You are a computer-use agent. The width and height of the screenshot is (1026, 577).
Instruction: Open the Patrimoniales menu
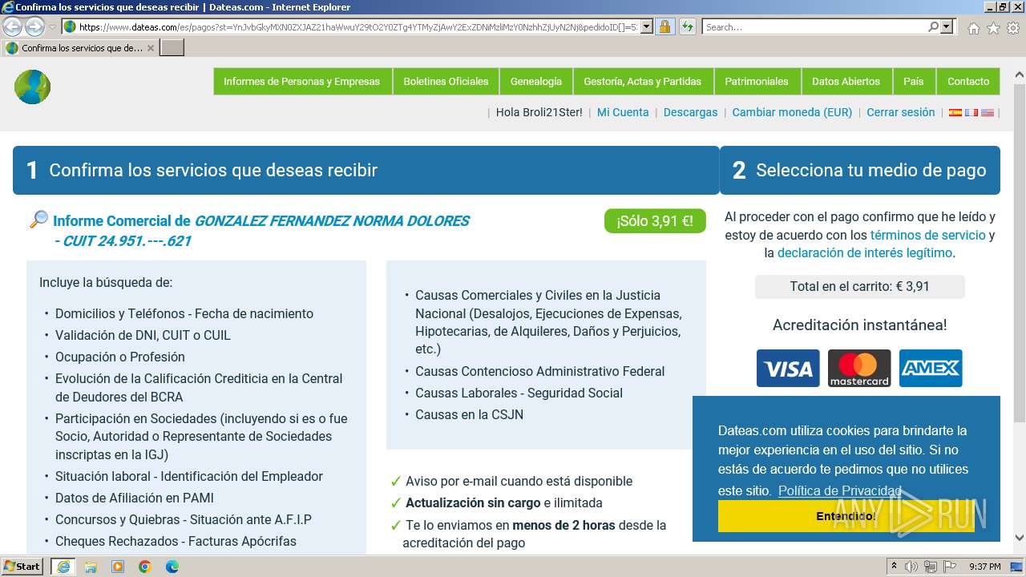757,81
